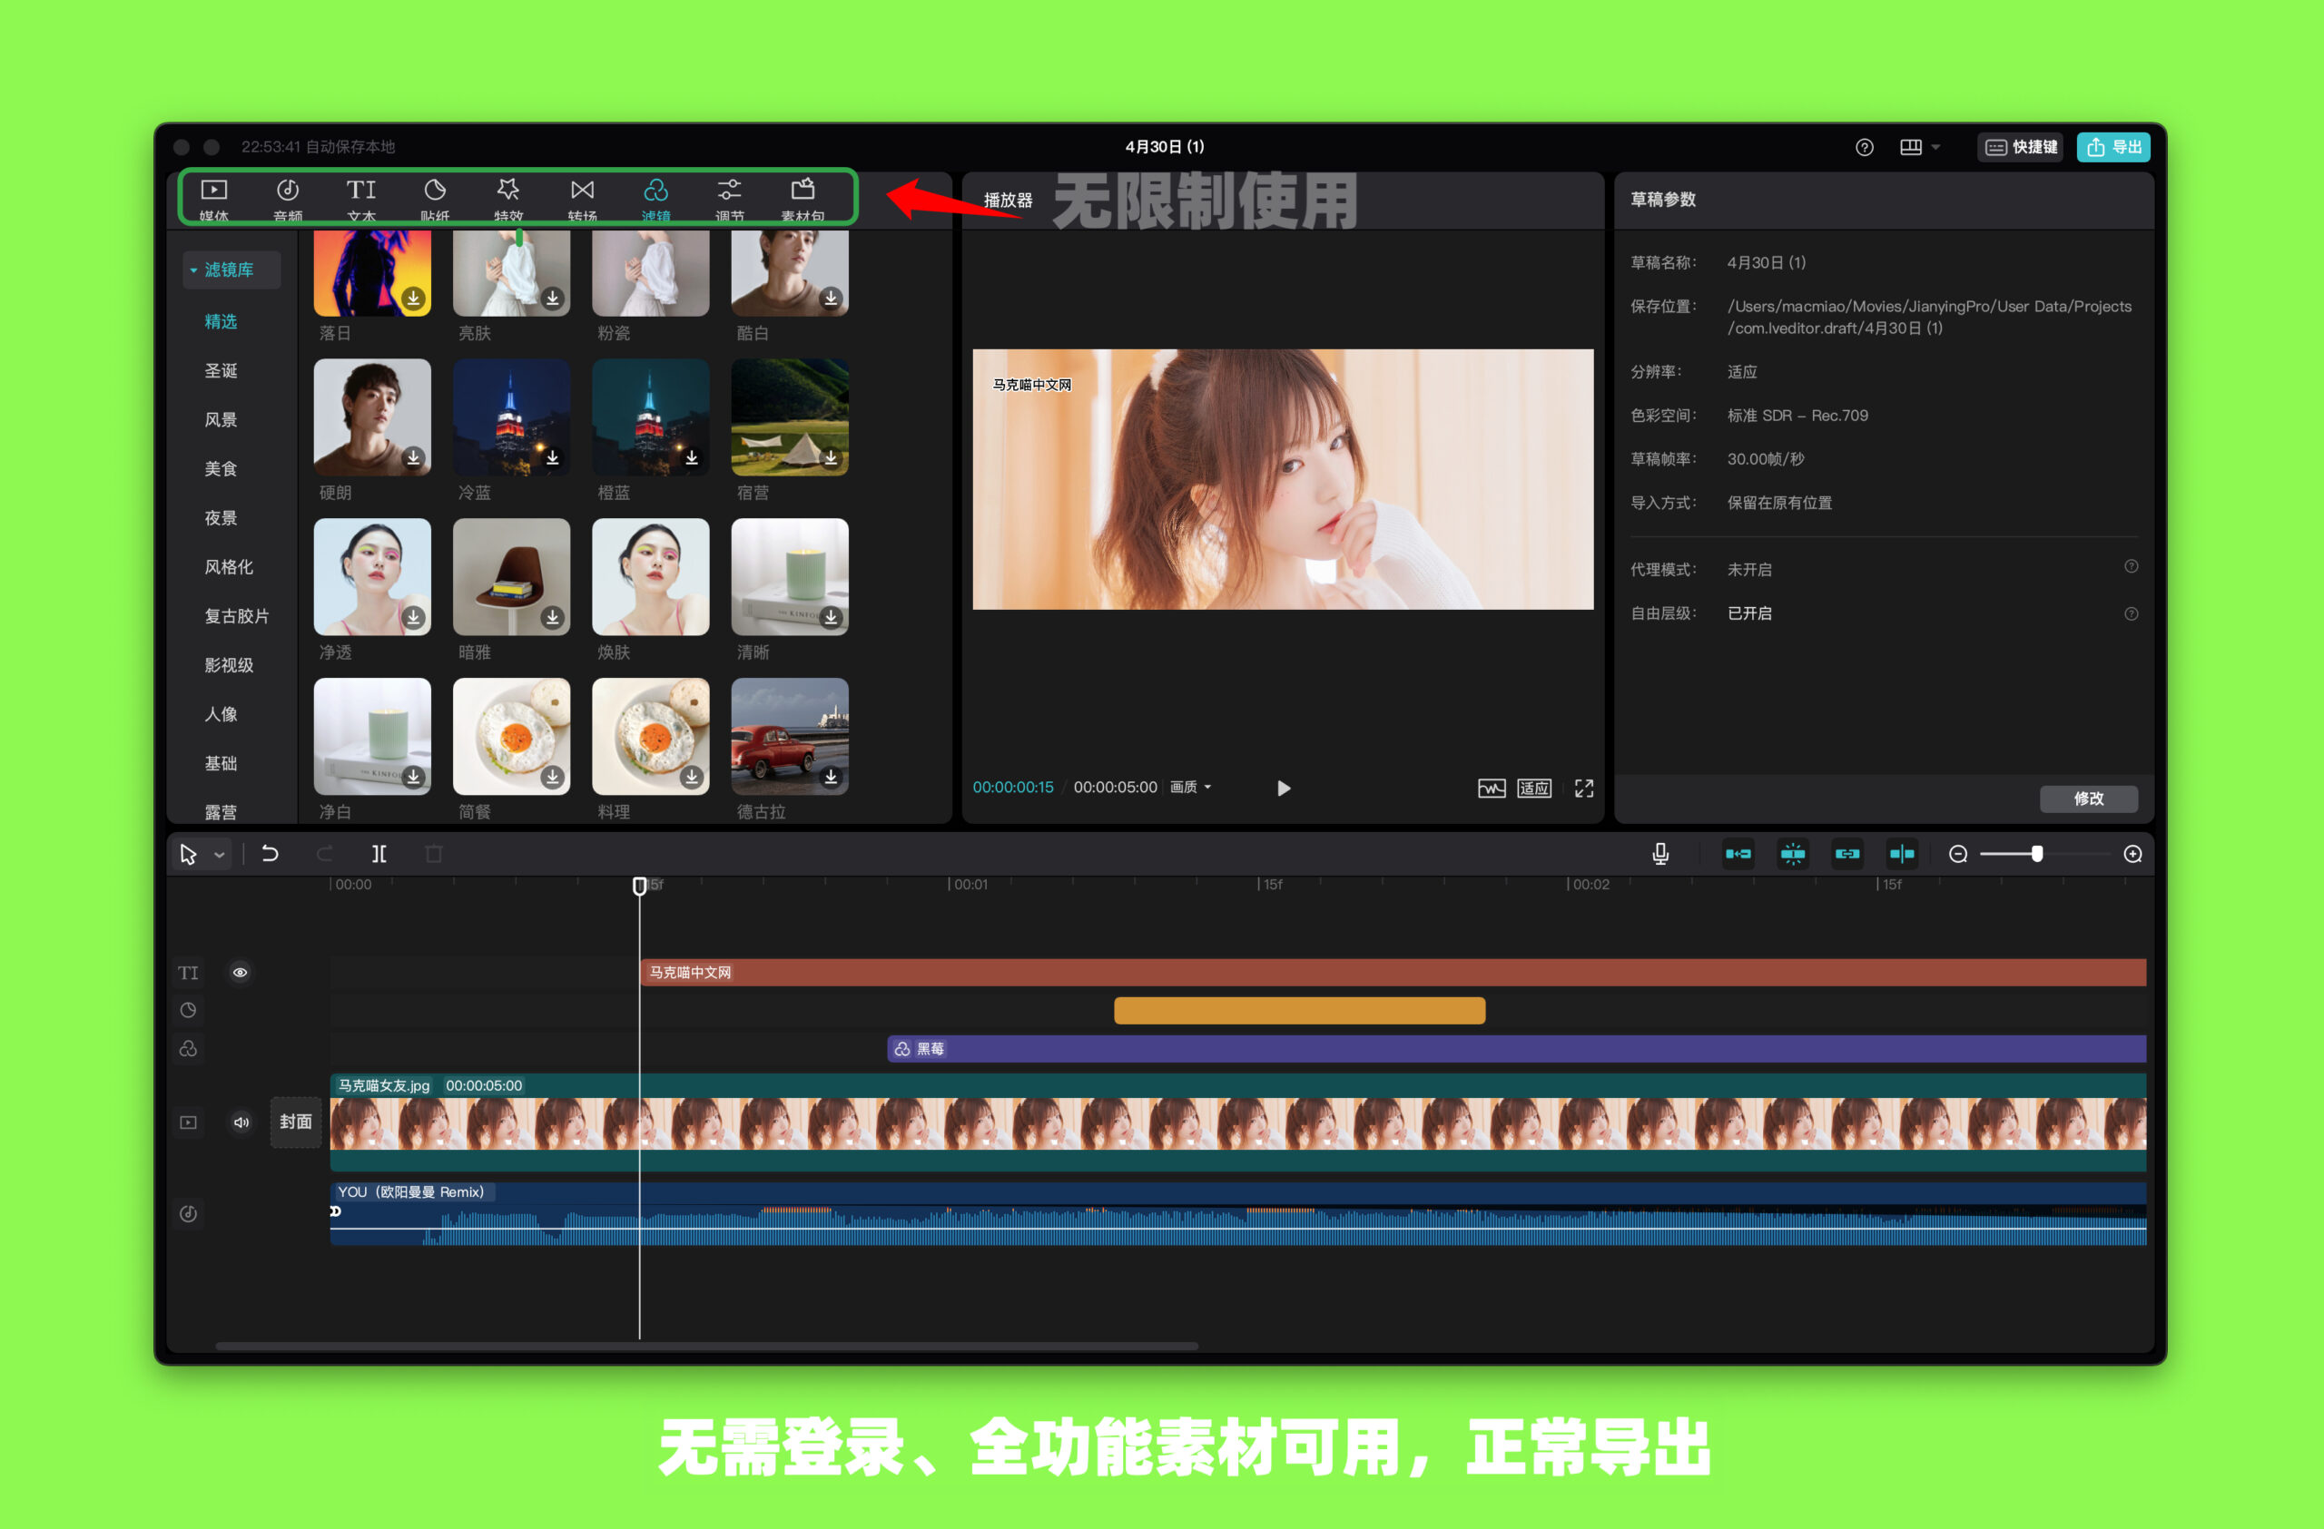
Task: Open the 复古胶片 filter category
Action: click(x=237, y=616)
